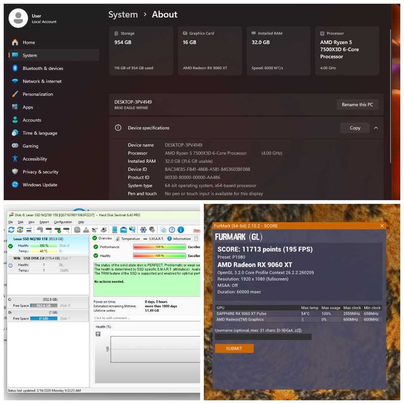Collapse the Device specifications section chevron
This screenshot has height=404, width=404.
376,128
